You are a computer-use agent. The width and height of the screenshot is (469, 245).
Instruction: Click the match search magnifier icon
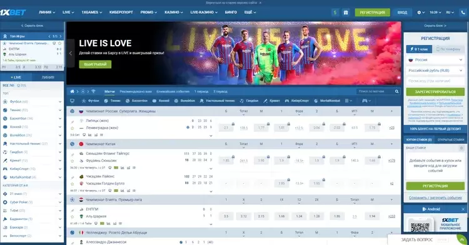point(396,91)
